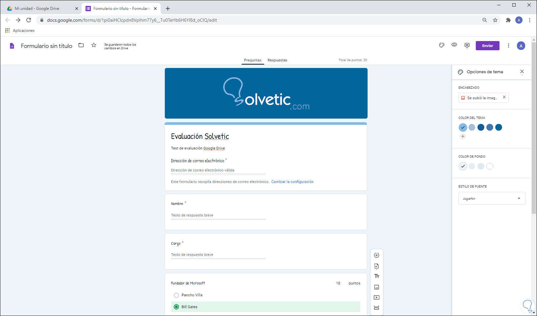537x316 pixels.
Task: Remove the uploaded header image
Action: click(x=504, y=97)
